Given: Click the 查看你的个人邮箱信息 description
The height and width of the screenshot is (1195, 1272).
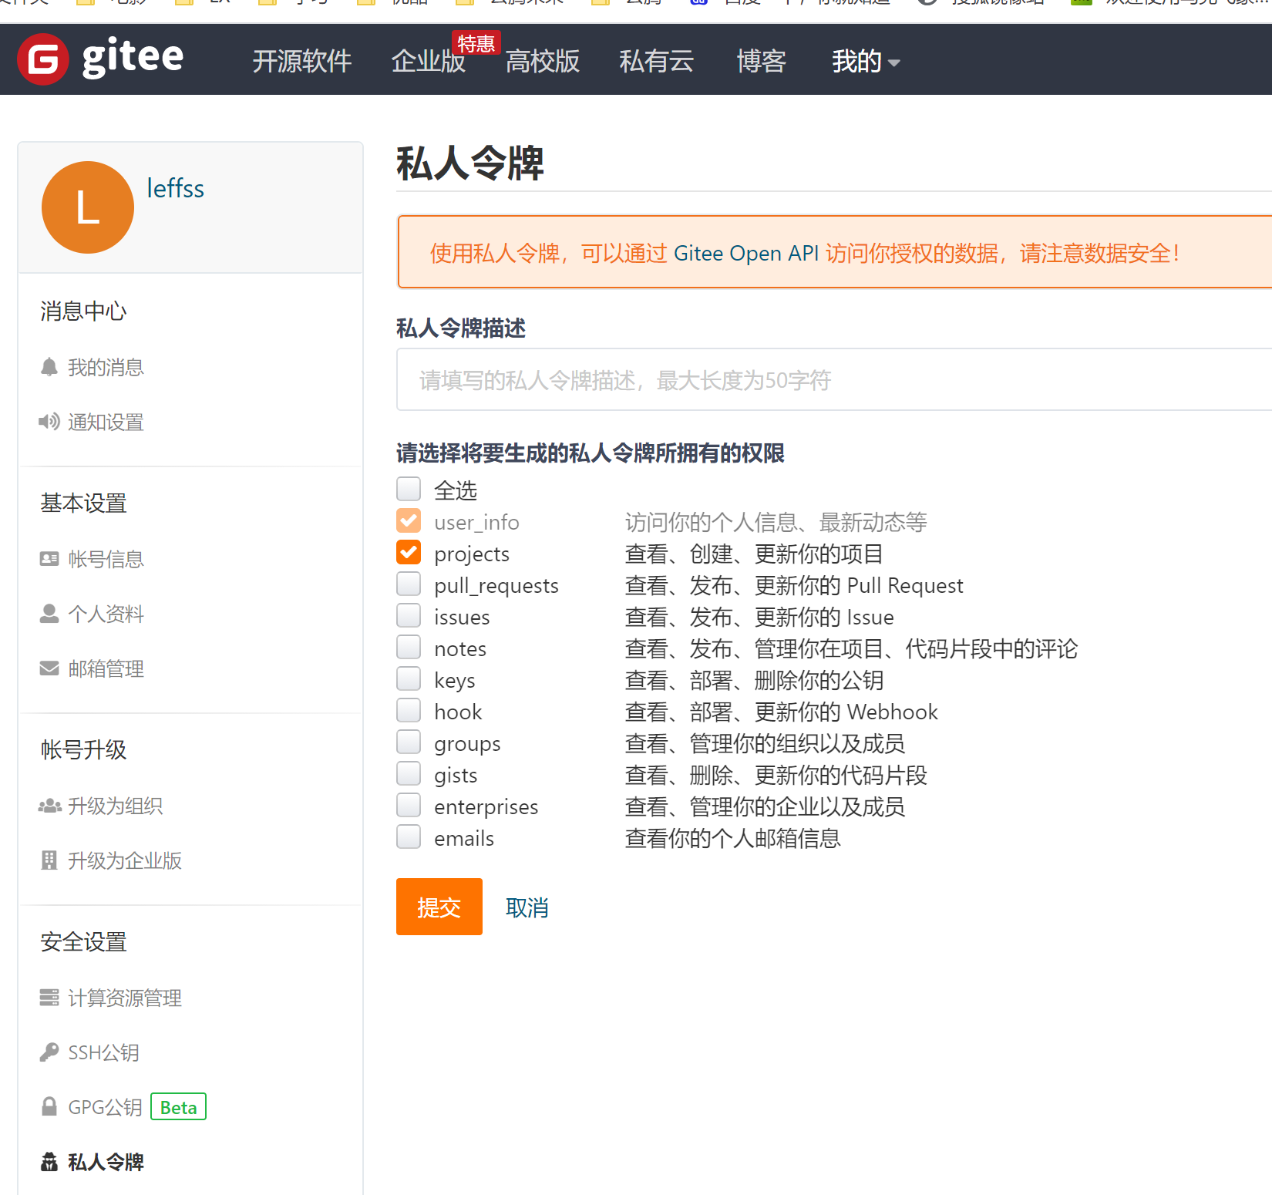Looking at the screenshot, I should click(732, 838).
